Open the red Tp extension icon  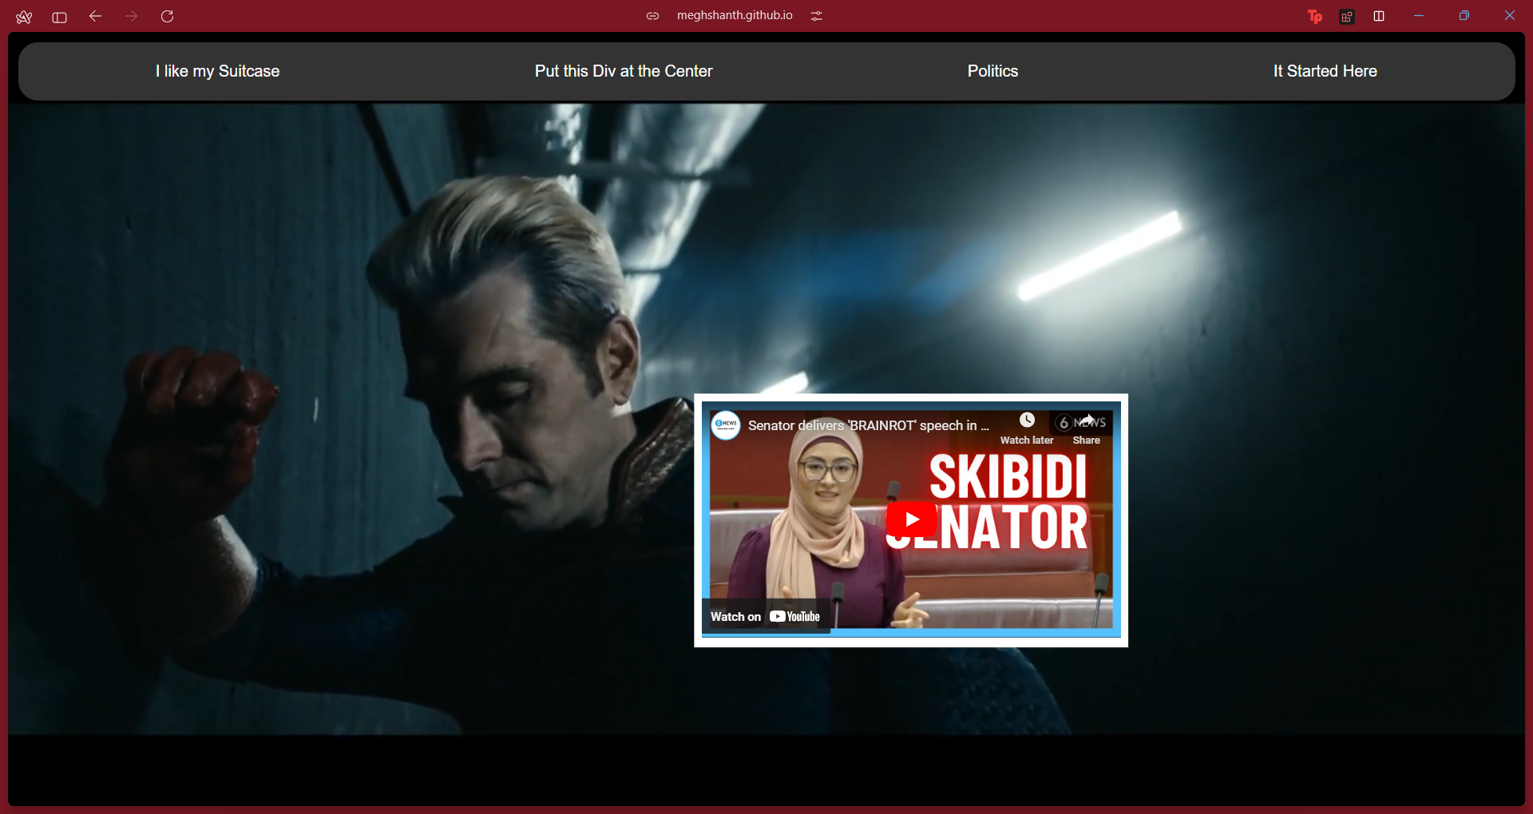tap(1315, 17)
